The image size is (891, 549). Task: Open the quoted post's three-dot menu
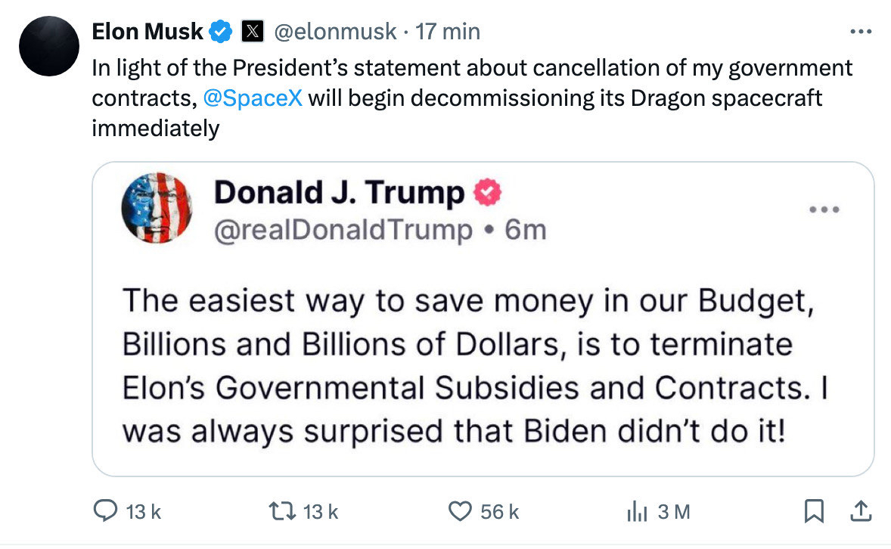click(824, 209)
